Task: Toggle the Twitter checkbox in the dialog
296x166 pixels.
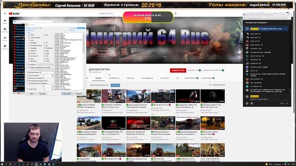Action: point(44,61)
